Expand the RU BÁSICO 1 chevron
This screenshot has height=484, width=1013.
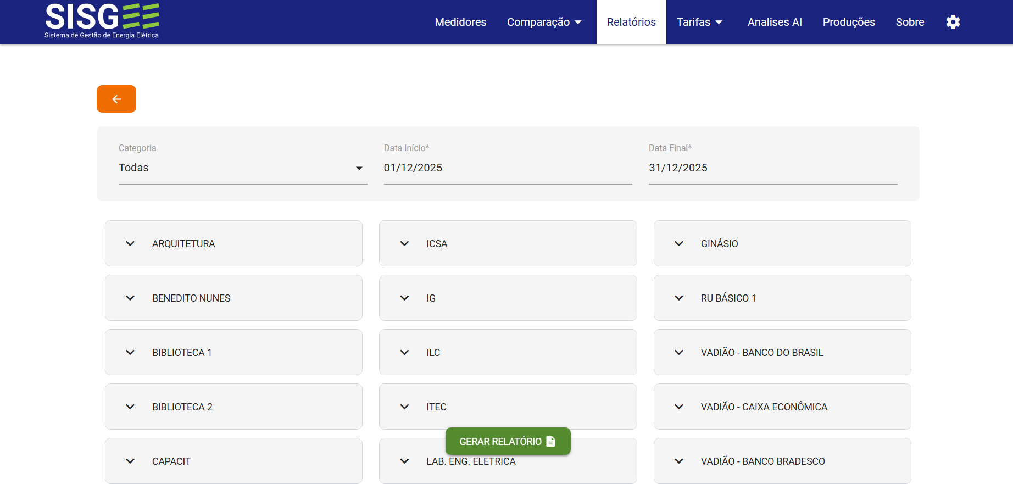[x=679, y=298]
